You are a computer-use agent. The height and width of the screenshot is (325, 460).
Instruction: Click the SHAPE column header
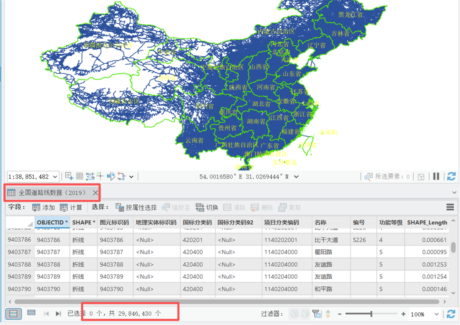point(83,223)
